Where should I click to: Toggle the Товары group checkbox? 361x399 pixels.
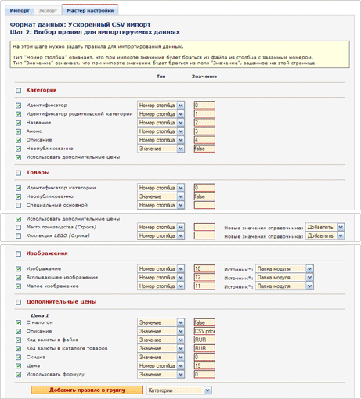pyautogui.click(x=18, y=173)
